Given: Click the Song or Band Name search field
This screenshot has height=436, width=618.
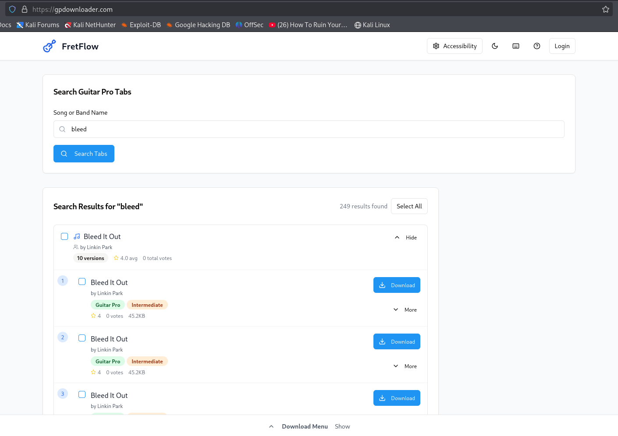Looking at the screenshot, I should coord(309,129).
